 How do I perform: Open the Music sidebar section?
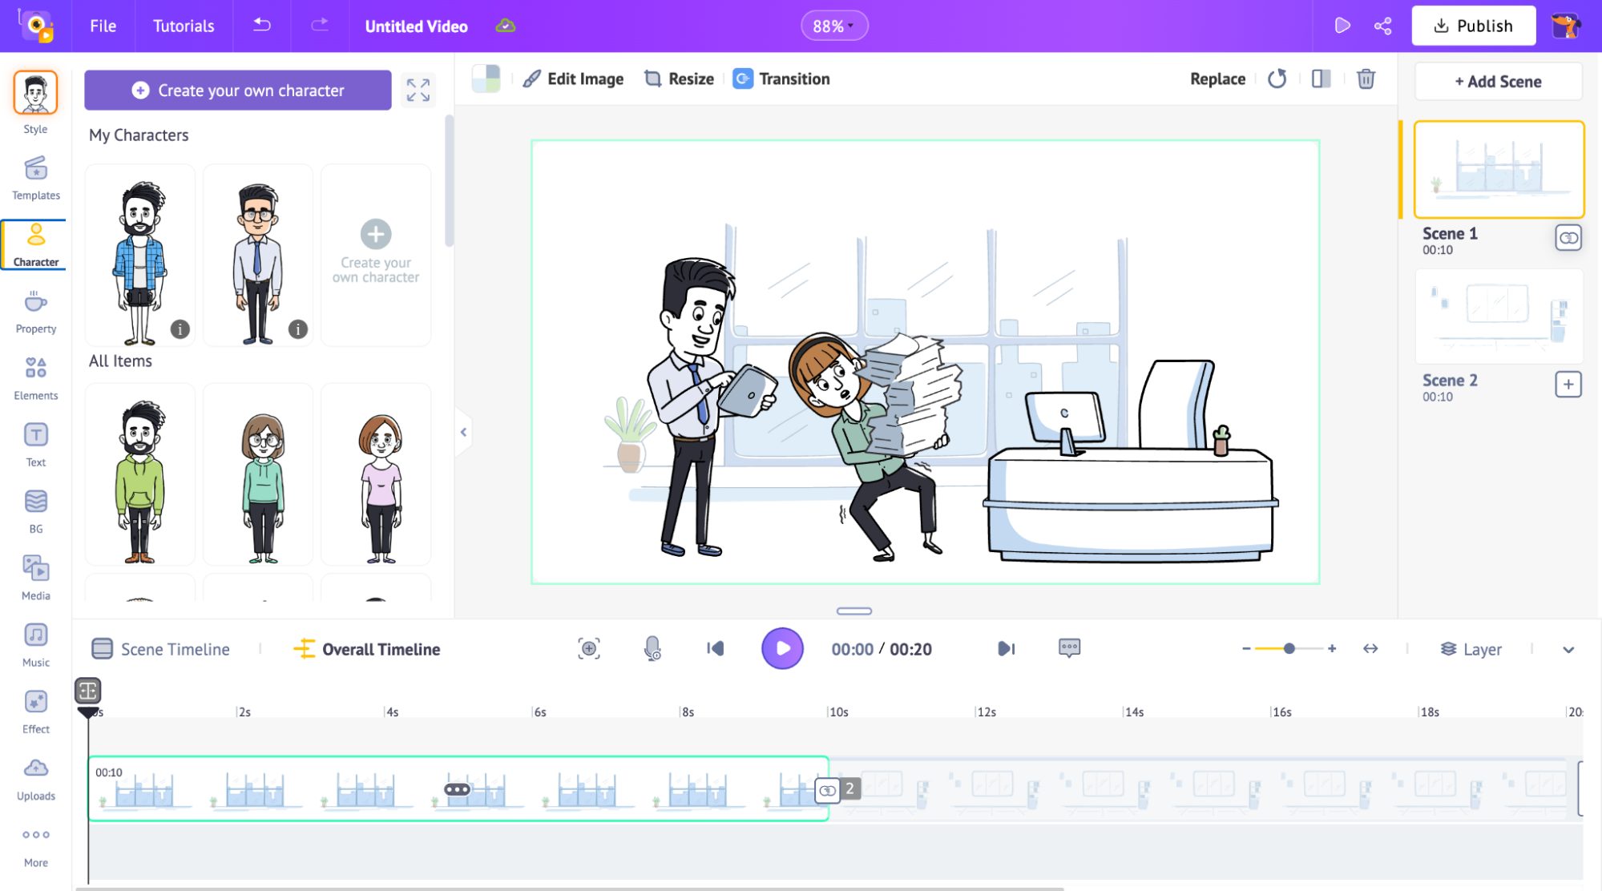coord(35,645)
